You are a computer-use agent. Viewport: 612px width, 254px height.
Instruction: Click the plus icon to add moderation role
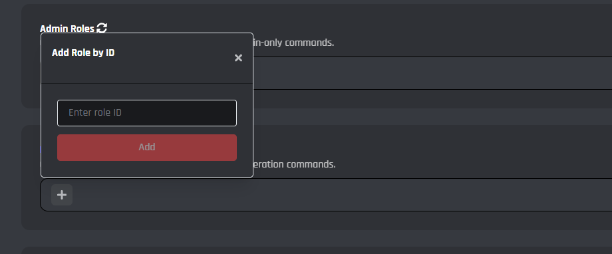click(62, 195)
